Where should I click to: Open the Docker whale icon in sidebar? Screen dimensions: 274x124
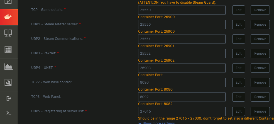(x=8, y=17)
